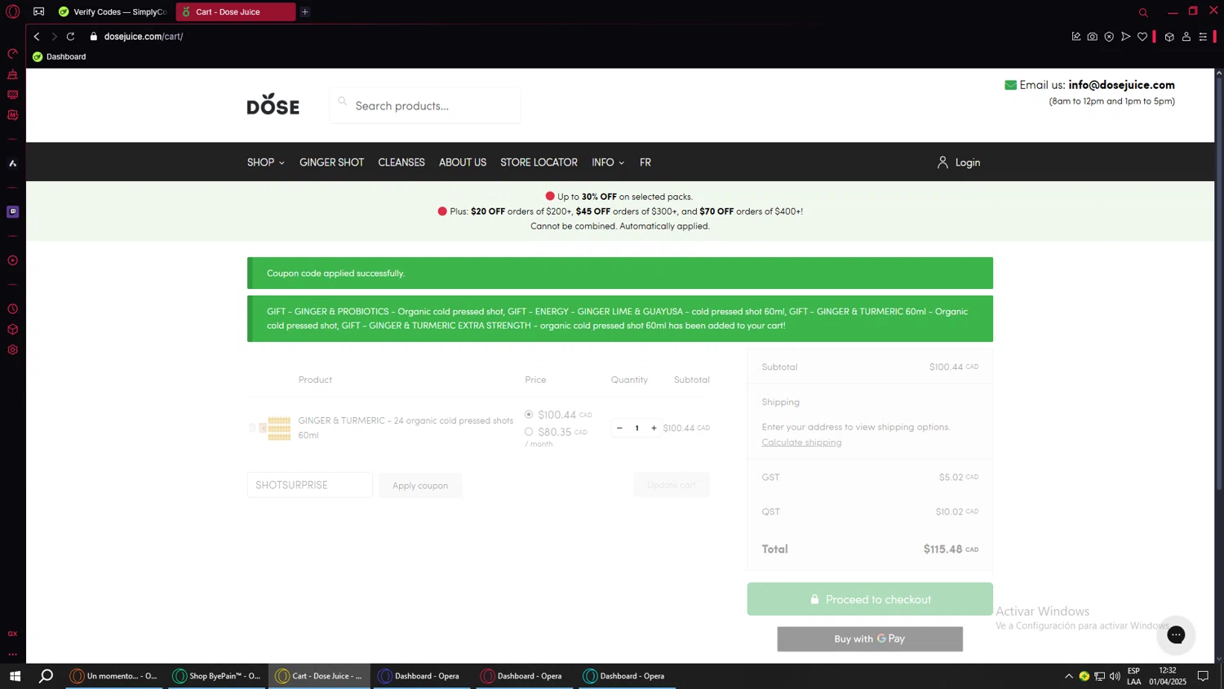This screenshot has height=689, width=1224.
Task: Open the page edit pencil icon
Action: [1076, 36]
